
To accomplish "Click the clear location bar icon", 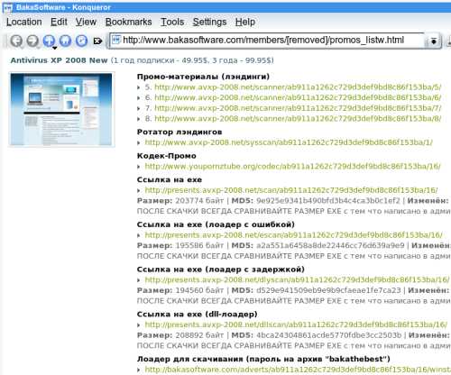I will click(97, 41).
